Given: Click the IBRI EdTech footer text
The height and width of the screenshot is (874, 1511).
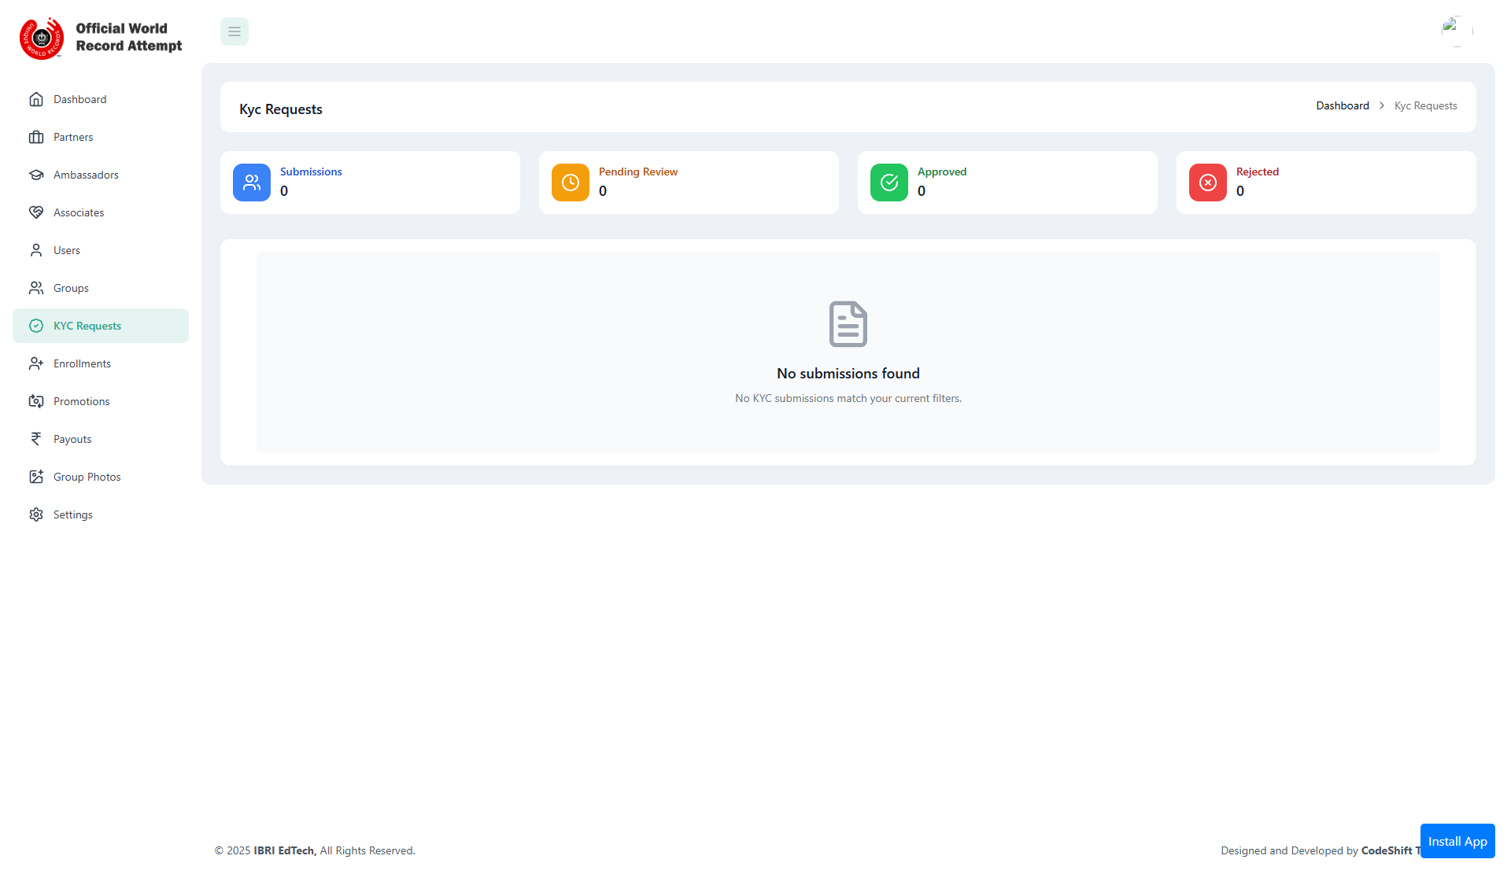Looking at the screenshot, I should pyautogui.click(x=285, y=850).
